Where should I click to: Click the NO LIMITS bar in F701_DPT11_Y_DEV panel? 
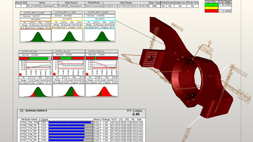[67, 19]
